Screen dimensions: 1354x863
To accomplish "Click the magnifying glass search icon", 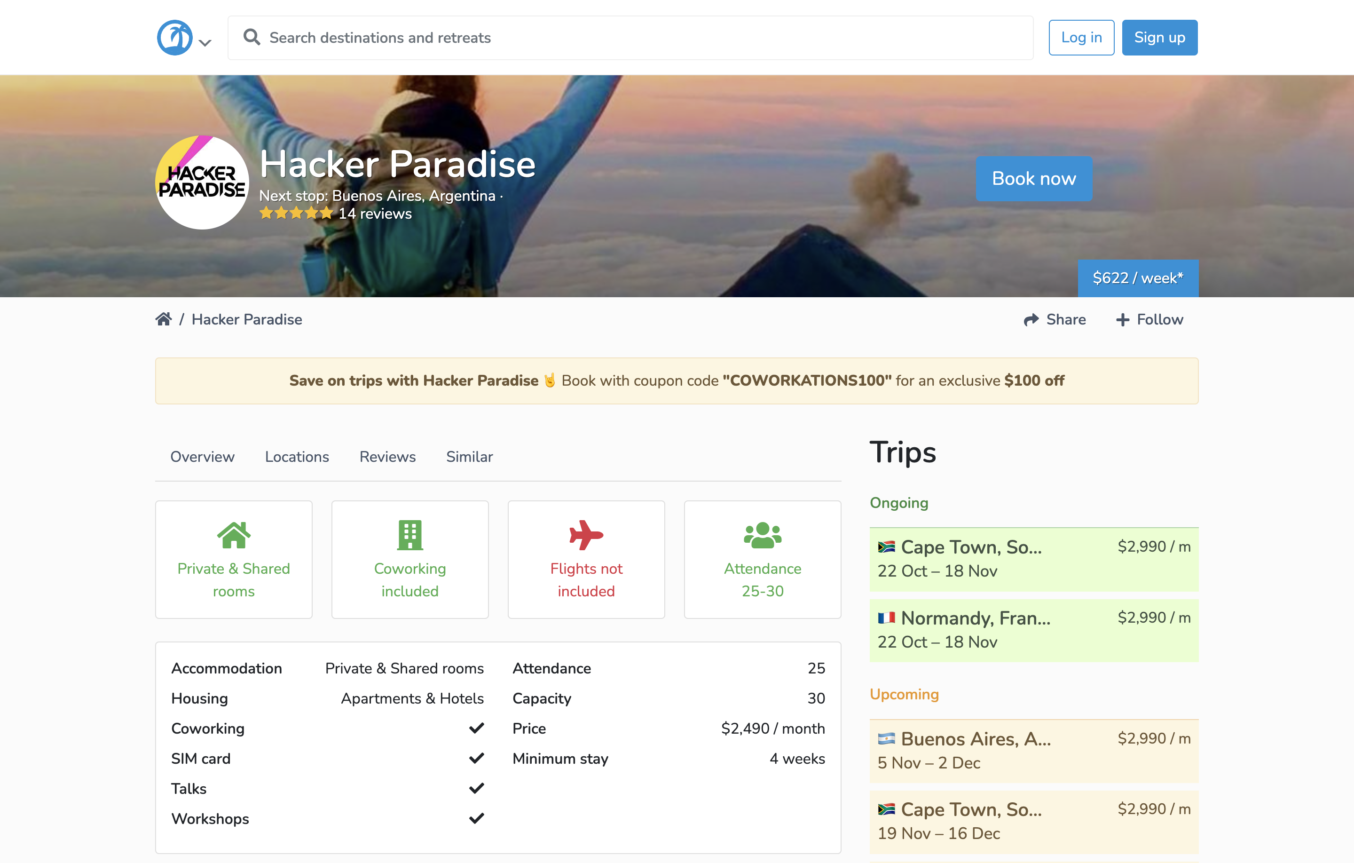I will (252, 37).
